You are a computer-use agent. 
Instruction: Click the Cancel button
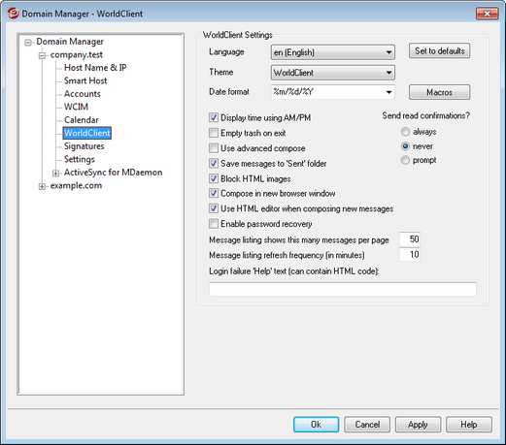[367, 425]
